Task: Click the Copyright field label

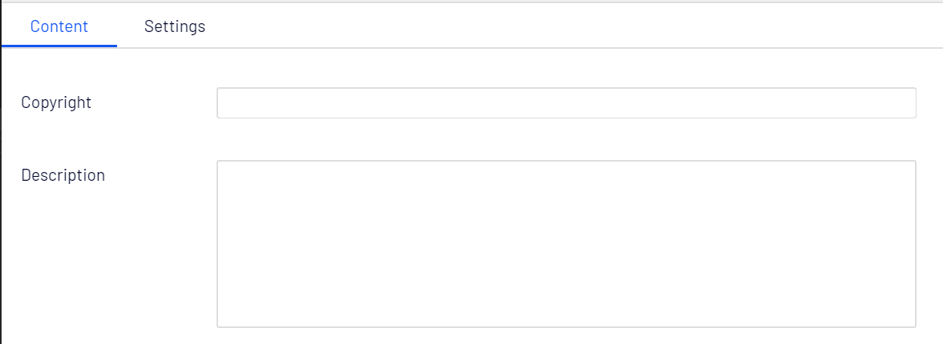Action: click(x=56, y=102)
